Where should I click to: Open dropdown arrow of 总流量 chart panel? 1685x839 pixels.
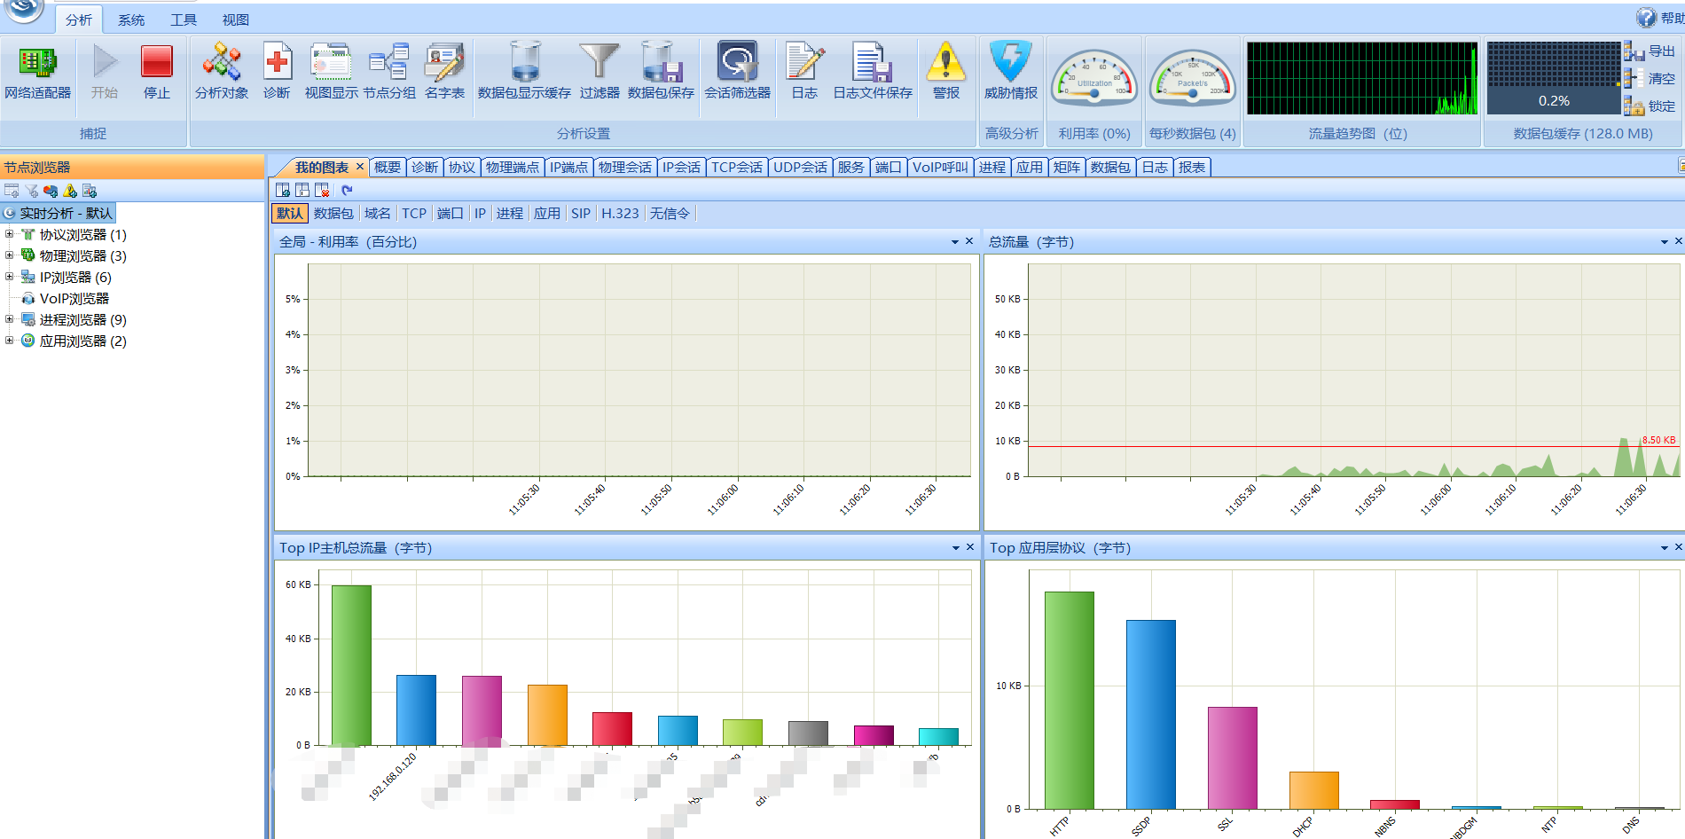coord(1665,242)
